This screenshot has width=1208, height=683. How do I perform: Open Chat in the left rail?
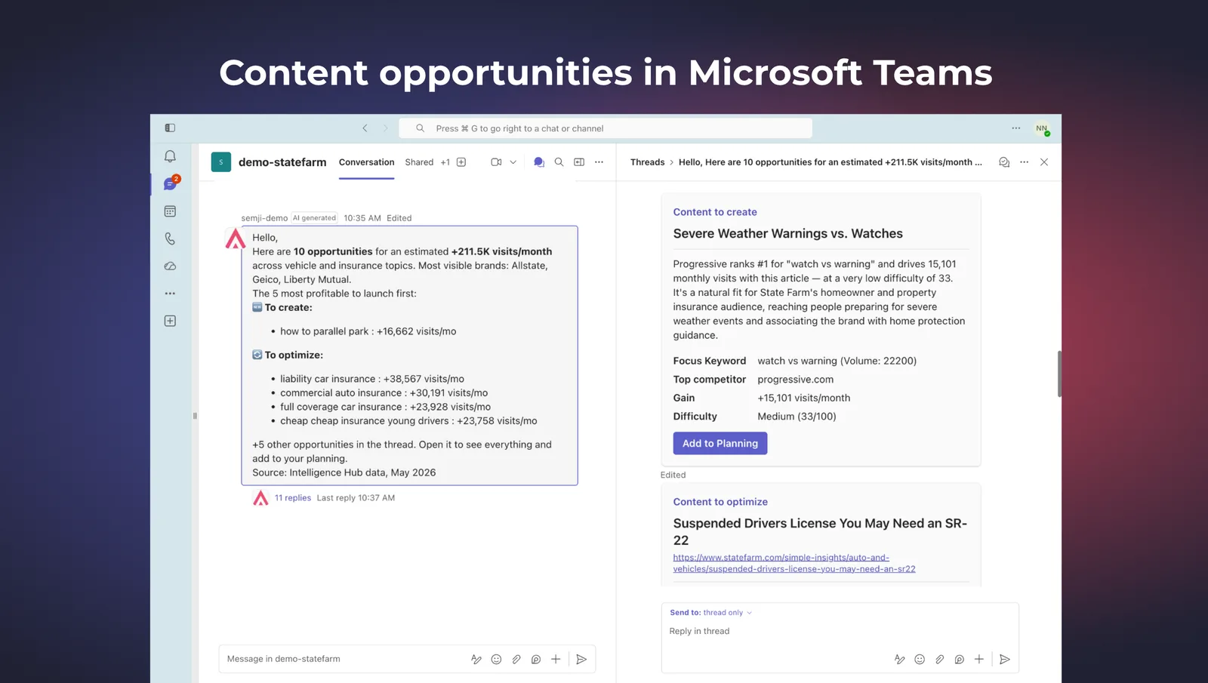170,183
